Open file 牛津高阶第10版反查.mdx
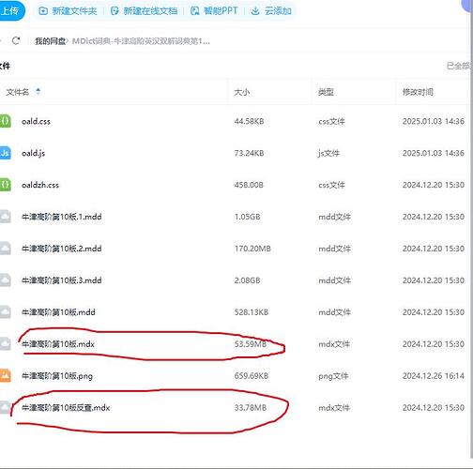The width and height of the screenshot is (473, 469). (x=66, y=408)
